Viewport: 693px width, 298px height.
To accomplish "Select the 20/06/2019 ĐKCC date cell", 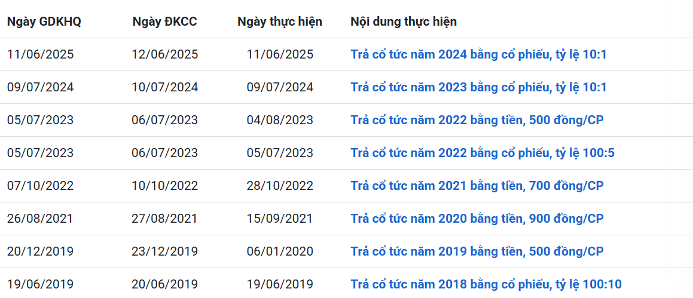I will (165, 284).
